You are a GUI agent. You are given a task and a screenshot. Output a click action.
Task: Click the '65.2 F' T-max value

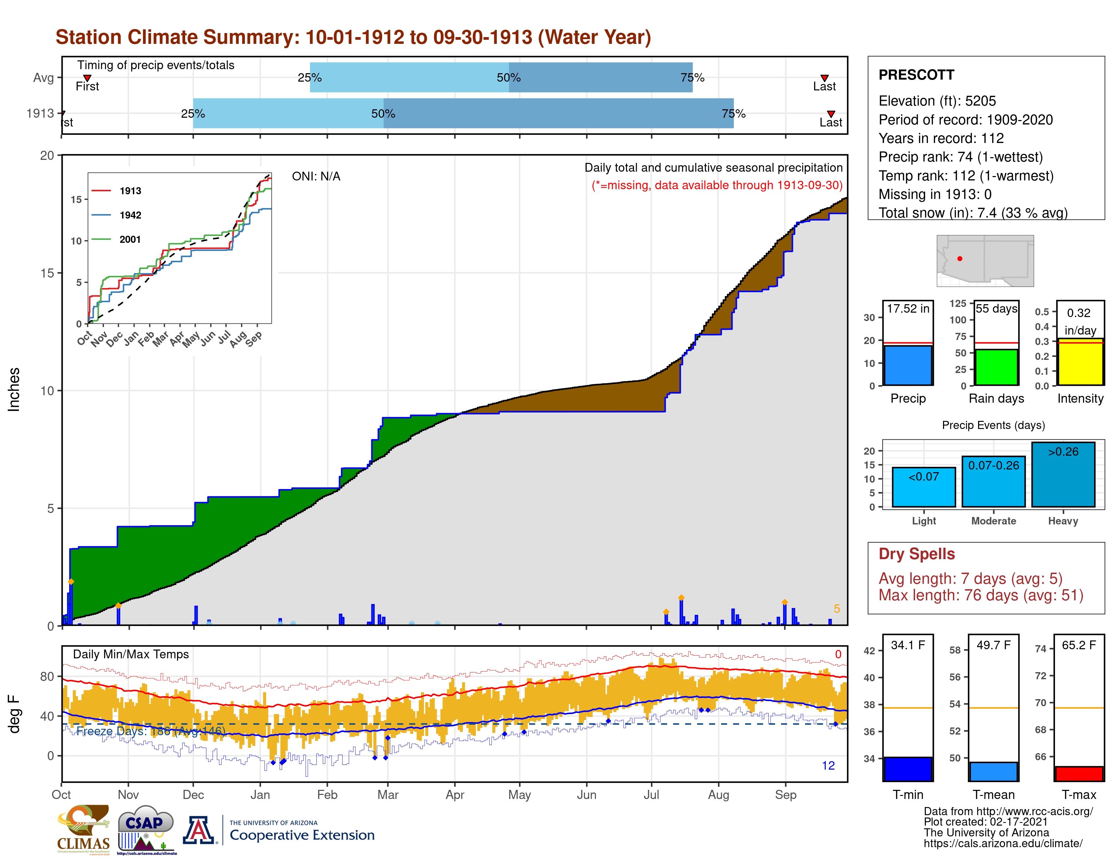pyautogui.click(x=1079, y=645)
